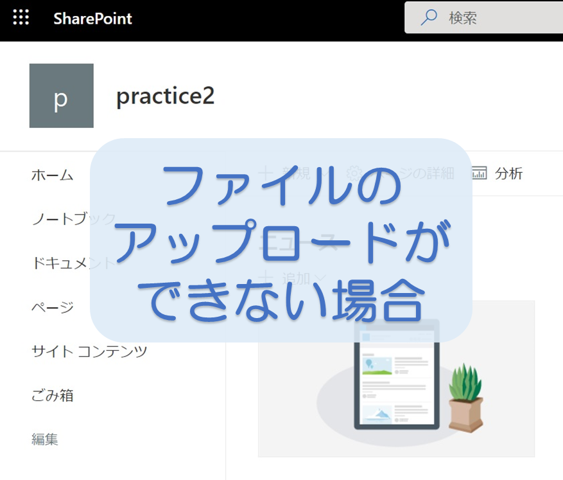The image size is (563, 480).
Task: Click the SharePoint header title
Action: (x=92, y=19)
